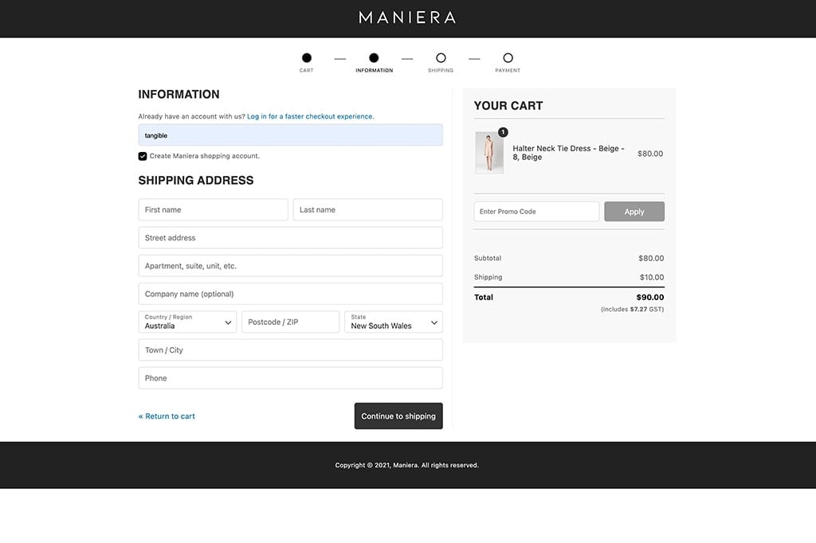Click the Enter Promo Code field
The height and width of the screenshot is (543, 816).
pos(536,212)
